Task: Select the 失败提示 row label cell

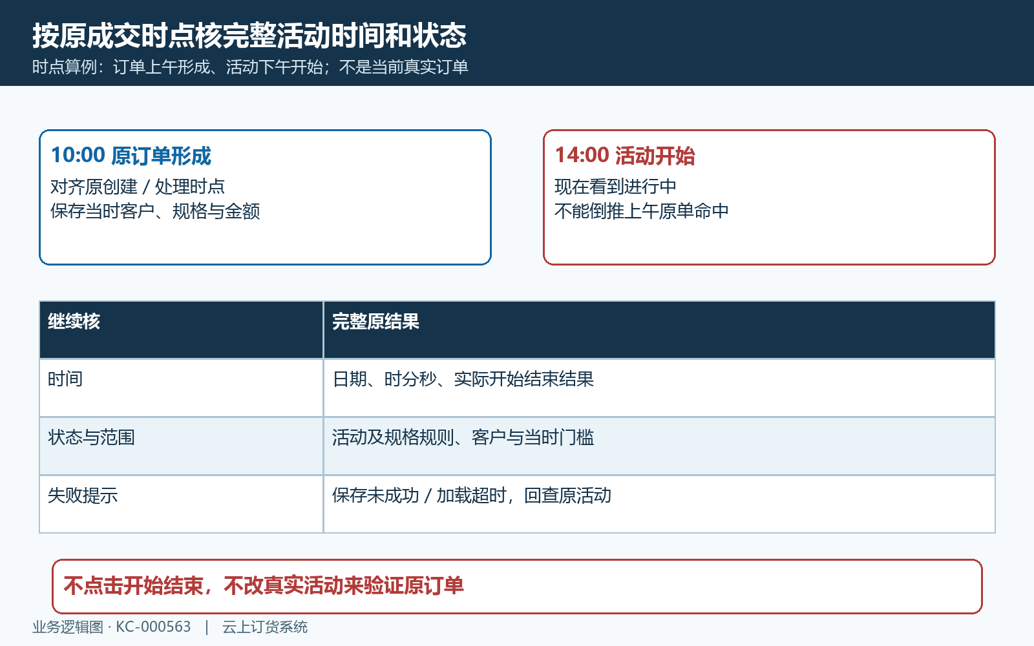Action: (182, 505)
